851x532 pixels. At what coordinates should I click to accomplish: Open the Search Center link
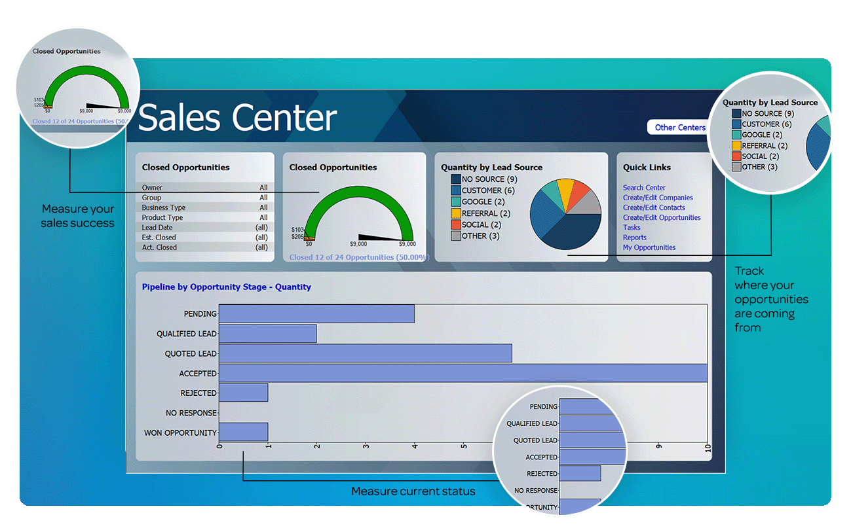[643, 187]
